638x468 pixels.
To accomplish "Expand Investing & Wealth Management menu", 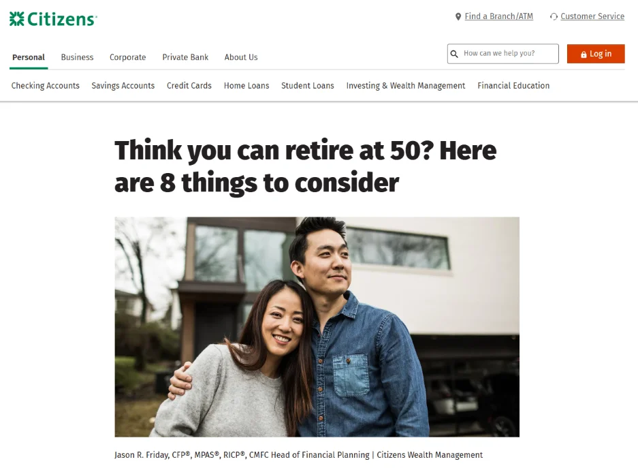I will click(406, 85).
